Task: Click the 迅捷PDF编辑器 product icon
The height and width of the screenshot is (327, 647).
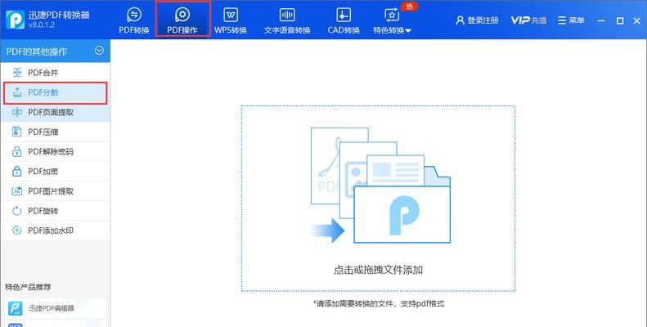Action: coord(16,308)
